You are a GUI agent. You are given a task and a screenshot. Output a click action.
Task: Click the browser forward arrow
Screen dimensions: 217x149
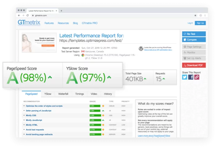point(23,15)
